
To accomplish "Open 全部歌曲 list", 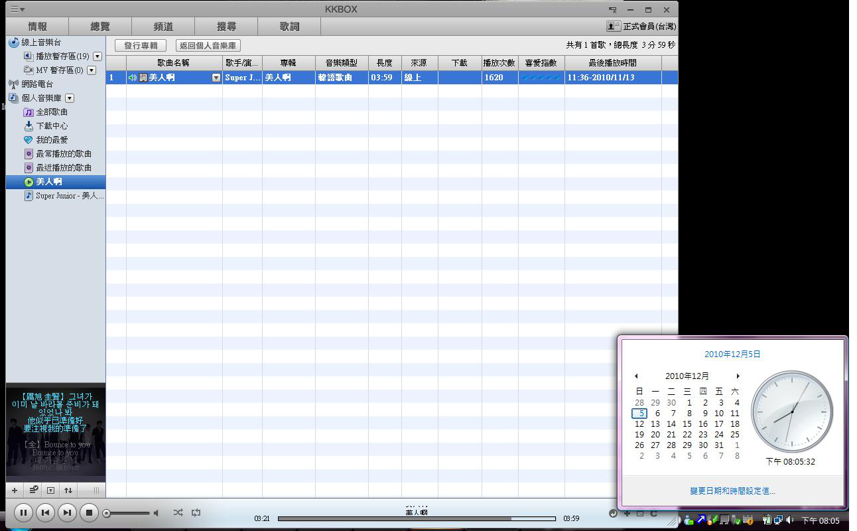I will [x=46, y=112].
